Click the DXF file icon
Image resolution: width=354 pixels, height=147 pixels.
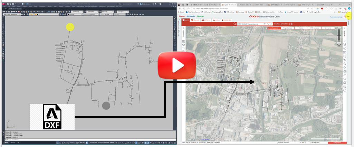coord(52,117)
